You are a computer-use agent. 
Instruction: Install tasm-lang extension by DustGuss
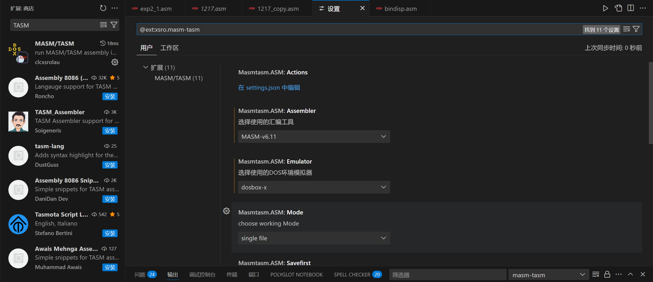point(110,165)
